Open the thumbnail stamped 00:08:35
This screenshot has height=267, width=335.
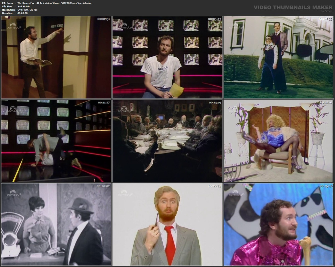(279, 57)
